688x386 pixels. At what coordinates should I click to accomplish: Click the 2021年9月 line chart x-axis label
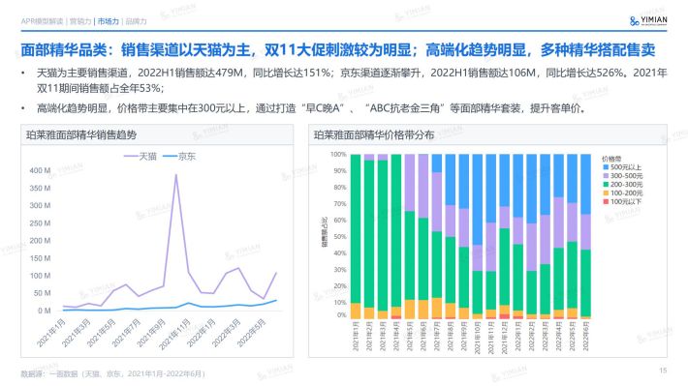click(x=152, y=333)
